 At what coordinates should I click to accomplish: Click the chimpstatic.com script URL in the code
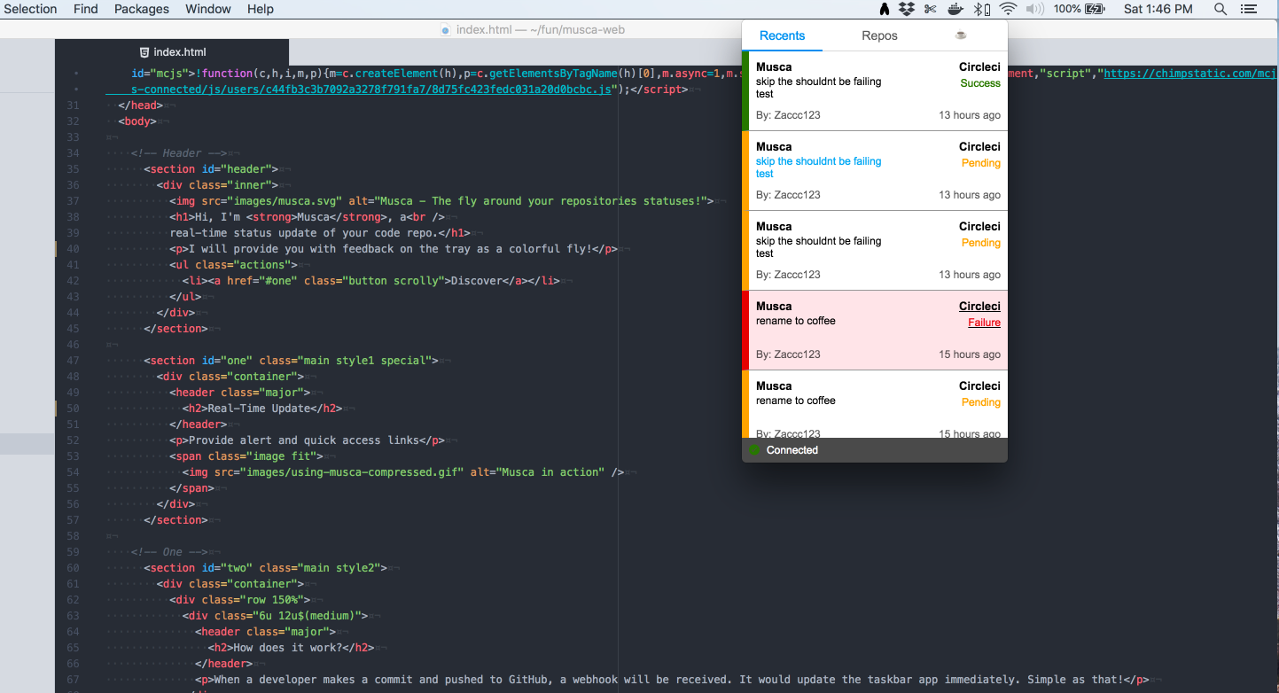point(1189,74)
